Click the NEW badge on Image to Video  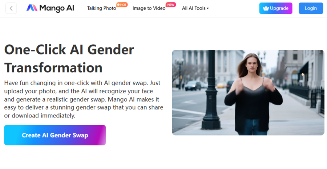[x=171, y=5]
